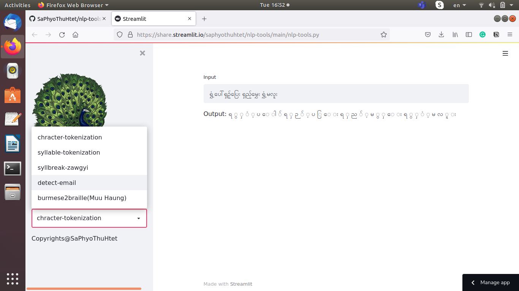Click Firefox icon in the dock
519x291 pixels.
tap(13, 47)
